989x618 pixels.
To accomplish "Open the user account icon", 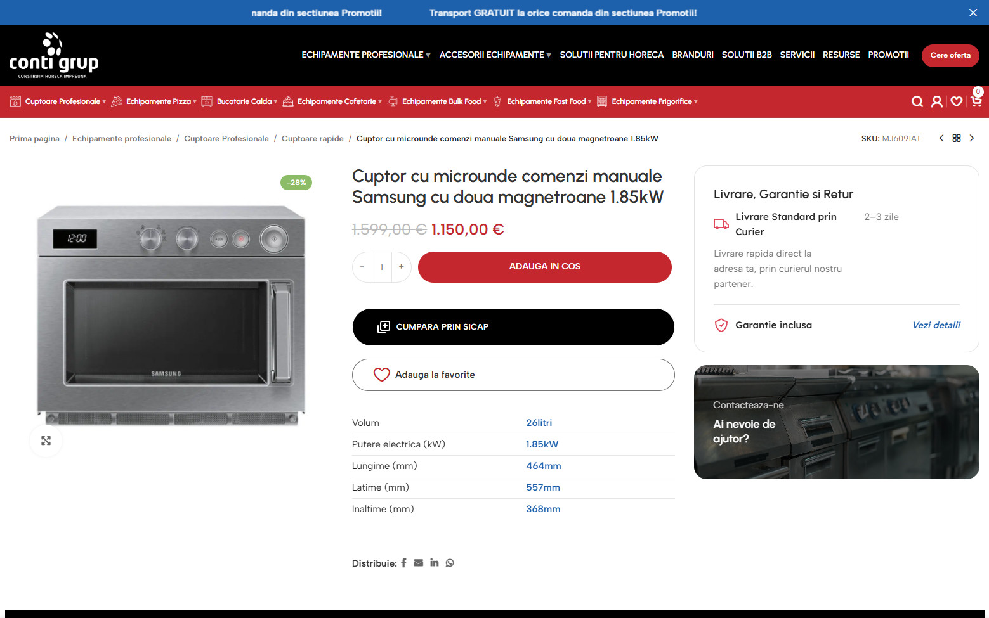I will click(936, 101).
